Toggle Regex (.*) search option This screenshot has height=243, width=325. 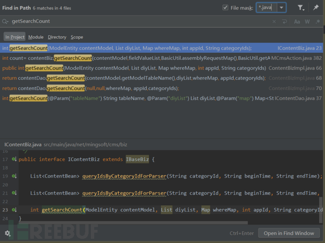317,22
